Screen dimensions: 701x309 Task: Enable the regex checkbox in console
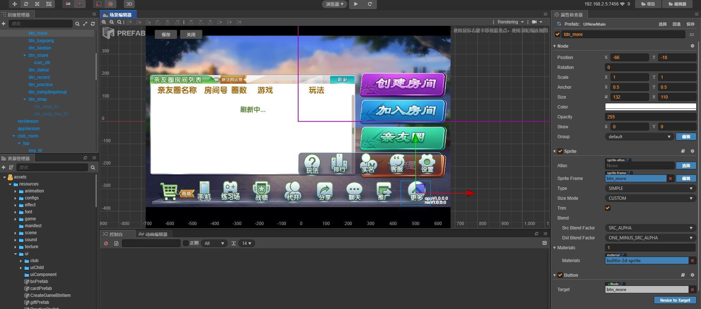186,243
